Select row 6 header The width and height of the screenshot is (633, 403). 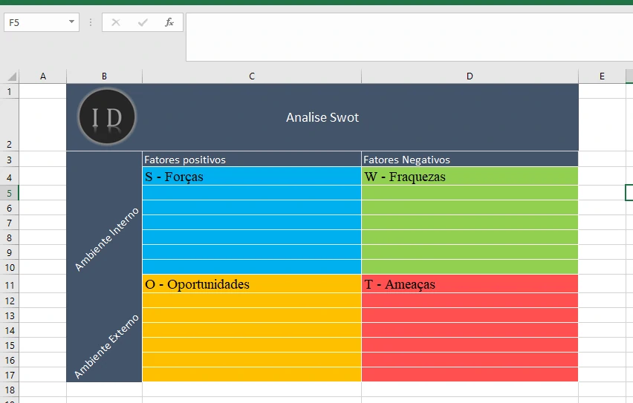click(9, 208)
